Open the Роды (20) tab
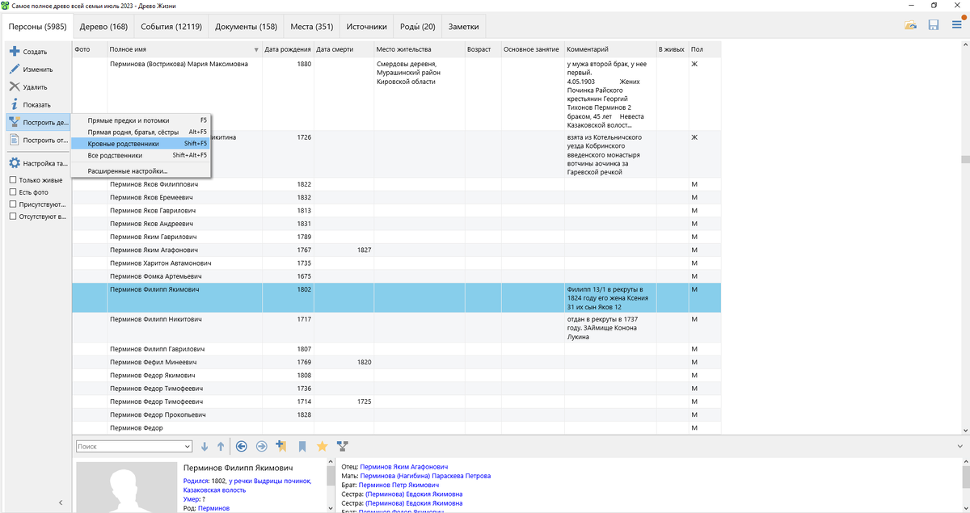Screen dimensions: 970x513 coord(418,27)
